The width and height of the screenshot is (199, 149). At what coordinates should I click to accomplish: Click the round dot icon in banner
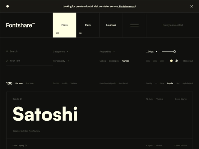pyautogui.click(x=7, y=6)
